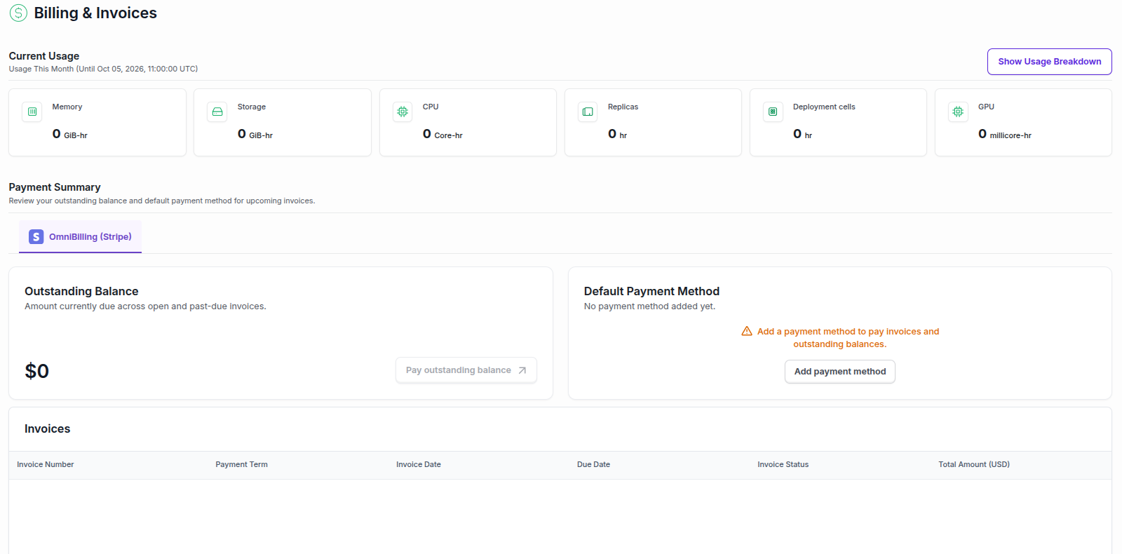Click the Current Usage heading

coord(44,56)
